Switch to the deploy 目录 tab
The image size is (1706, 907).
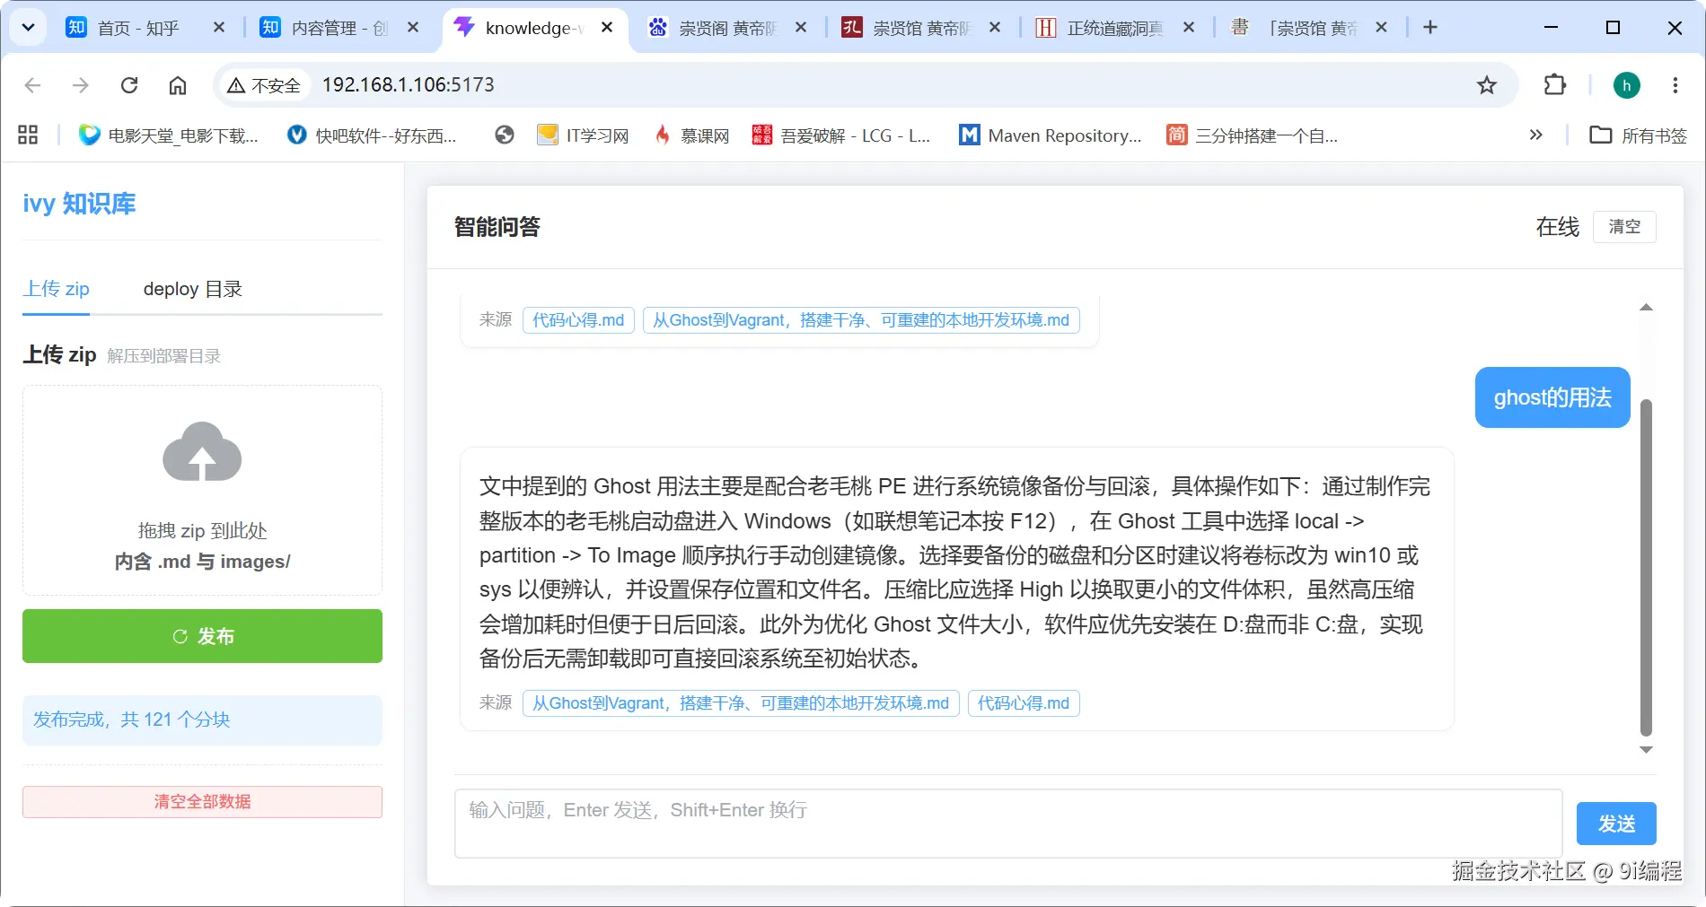coord(193,289)
